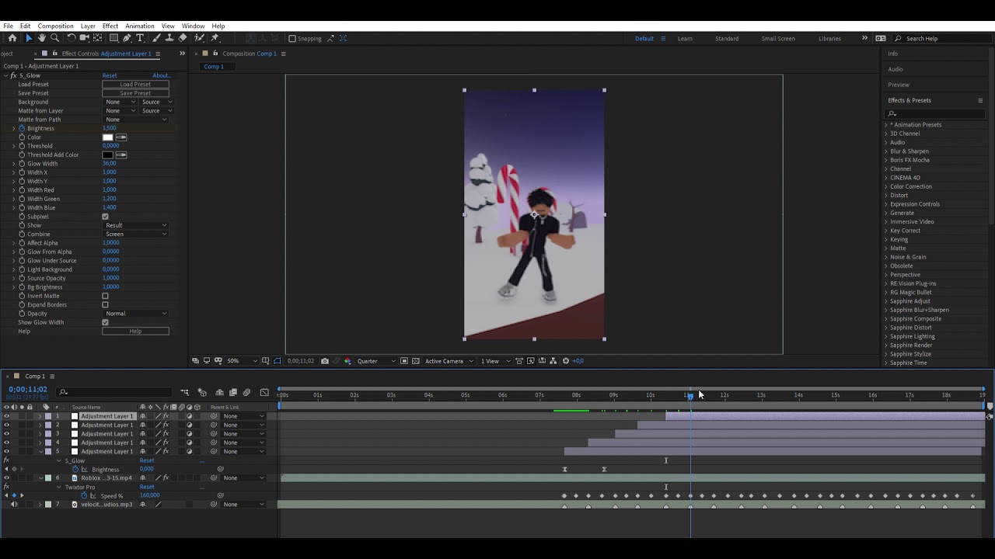Select the Pen tool
Screen dimensions: 995x559
click(x=127, y=38)
